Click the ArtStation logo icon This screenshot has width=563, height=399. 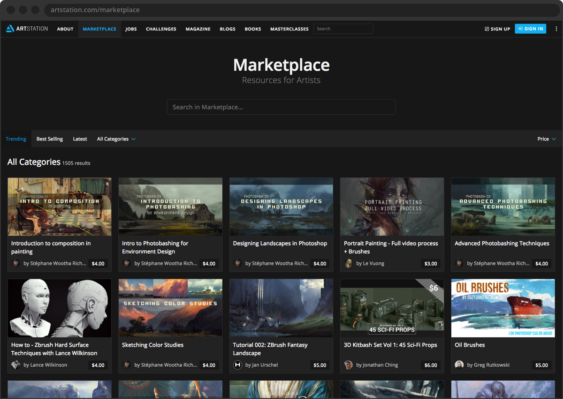pos(10,29)
